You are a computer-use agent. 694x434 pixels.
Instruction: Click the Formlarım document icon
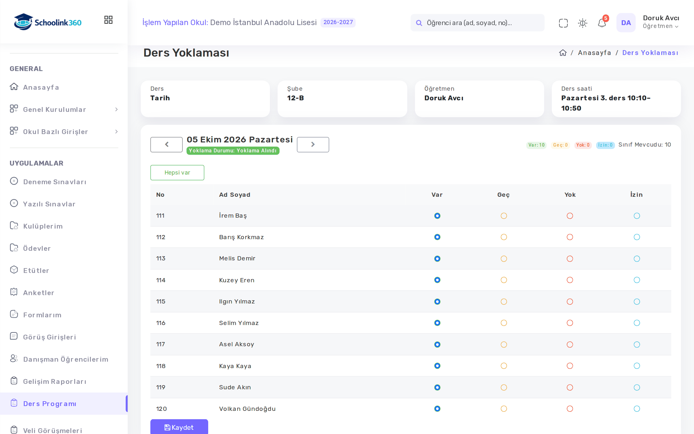click(14, 314)
